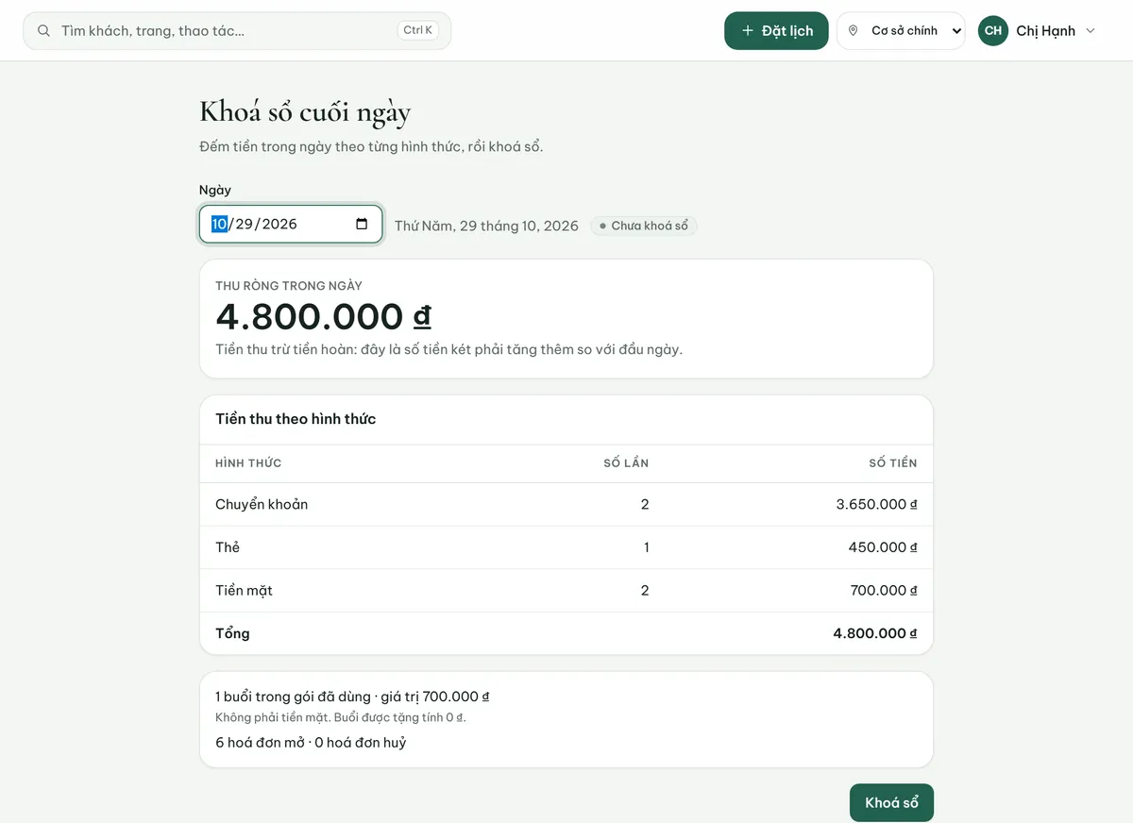Open the calendar picker icon in date field
This screenshot has width=1133, height=823.
click(x=362, y=225)
